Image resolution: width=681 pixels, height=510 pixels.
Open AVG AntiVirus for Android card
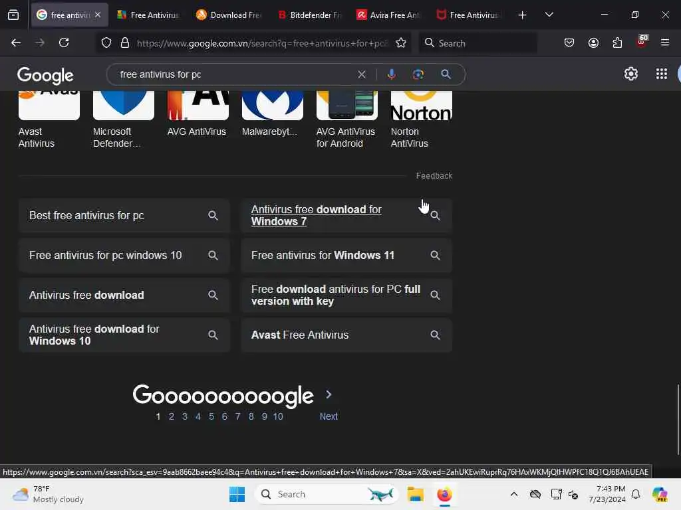click(x=346, y=119)
